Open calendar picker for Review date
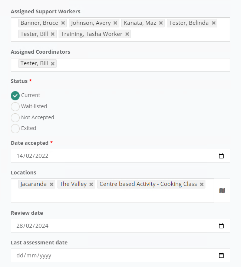Viewport: 241px width, 267px height. (221, 226)
